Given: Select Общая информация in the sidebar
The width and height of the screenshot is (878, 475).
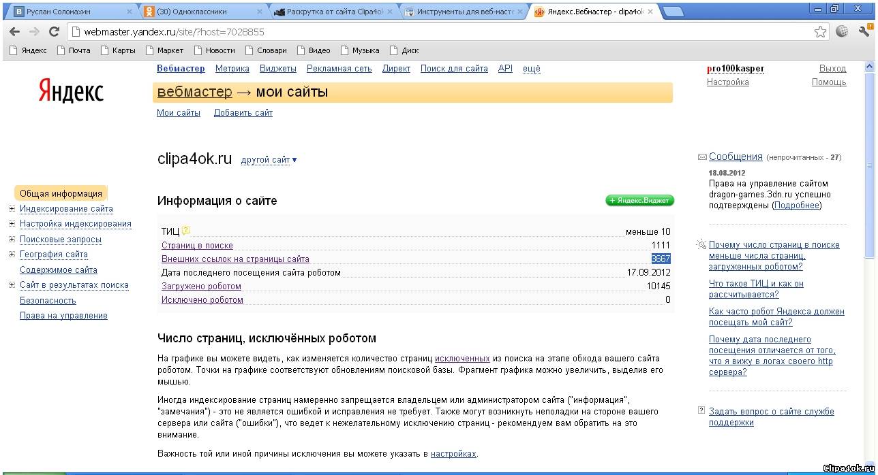Looking at the screenshot, I should pyautogui.click(x=61, y=194).
